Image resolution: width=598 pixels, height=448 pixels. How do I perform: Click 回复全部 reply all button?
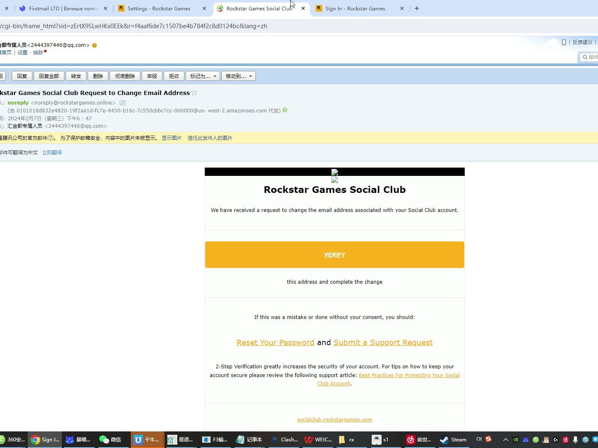49,76
